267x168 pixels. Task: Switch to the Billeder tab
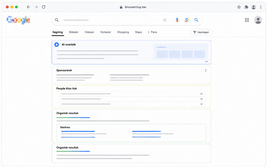[x=74, y=32]
